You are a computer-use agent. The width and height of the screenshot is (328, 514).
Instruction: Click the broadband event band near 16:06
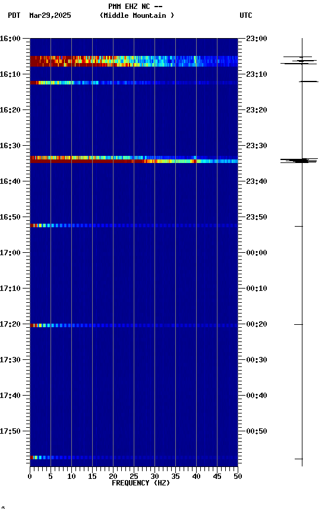(134, 61)
